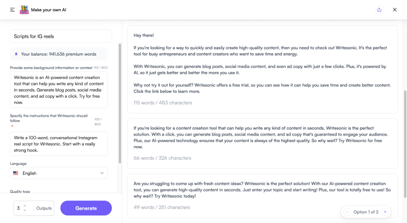This screenshot has width=407, height=223.
Task: Click the share/export icon at top right
Action: tap(379, 10)
